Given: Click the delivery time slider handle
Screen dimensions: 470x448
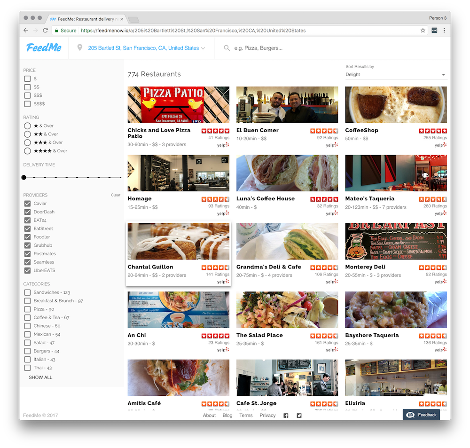Looking at the screenshot, I should coord(23,178).
